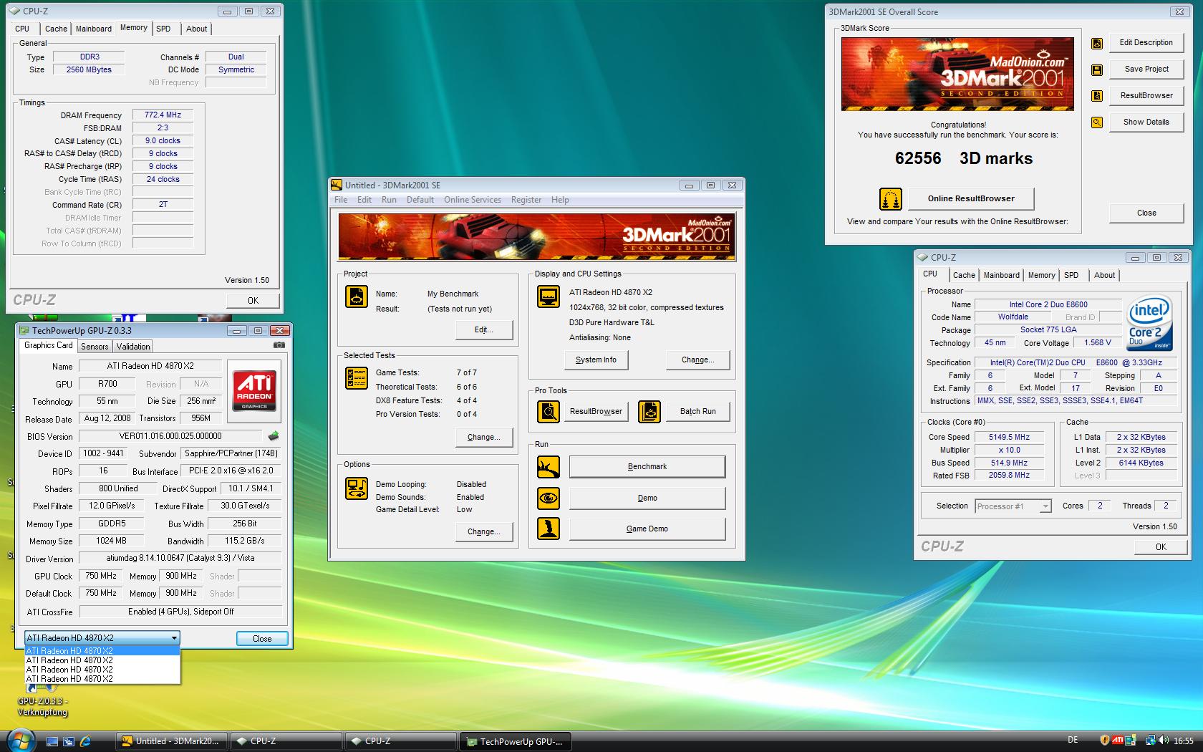Switch to SPD tab in left CPU-Z window
The width and height of the screenshot is (1203, 752).
click(163, 29)
